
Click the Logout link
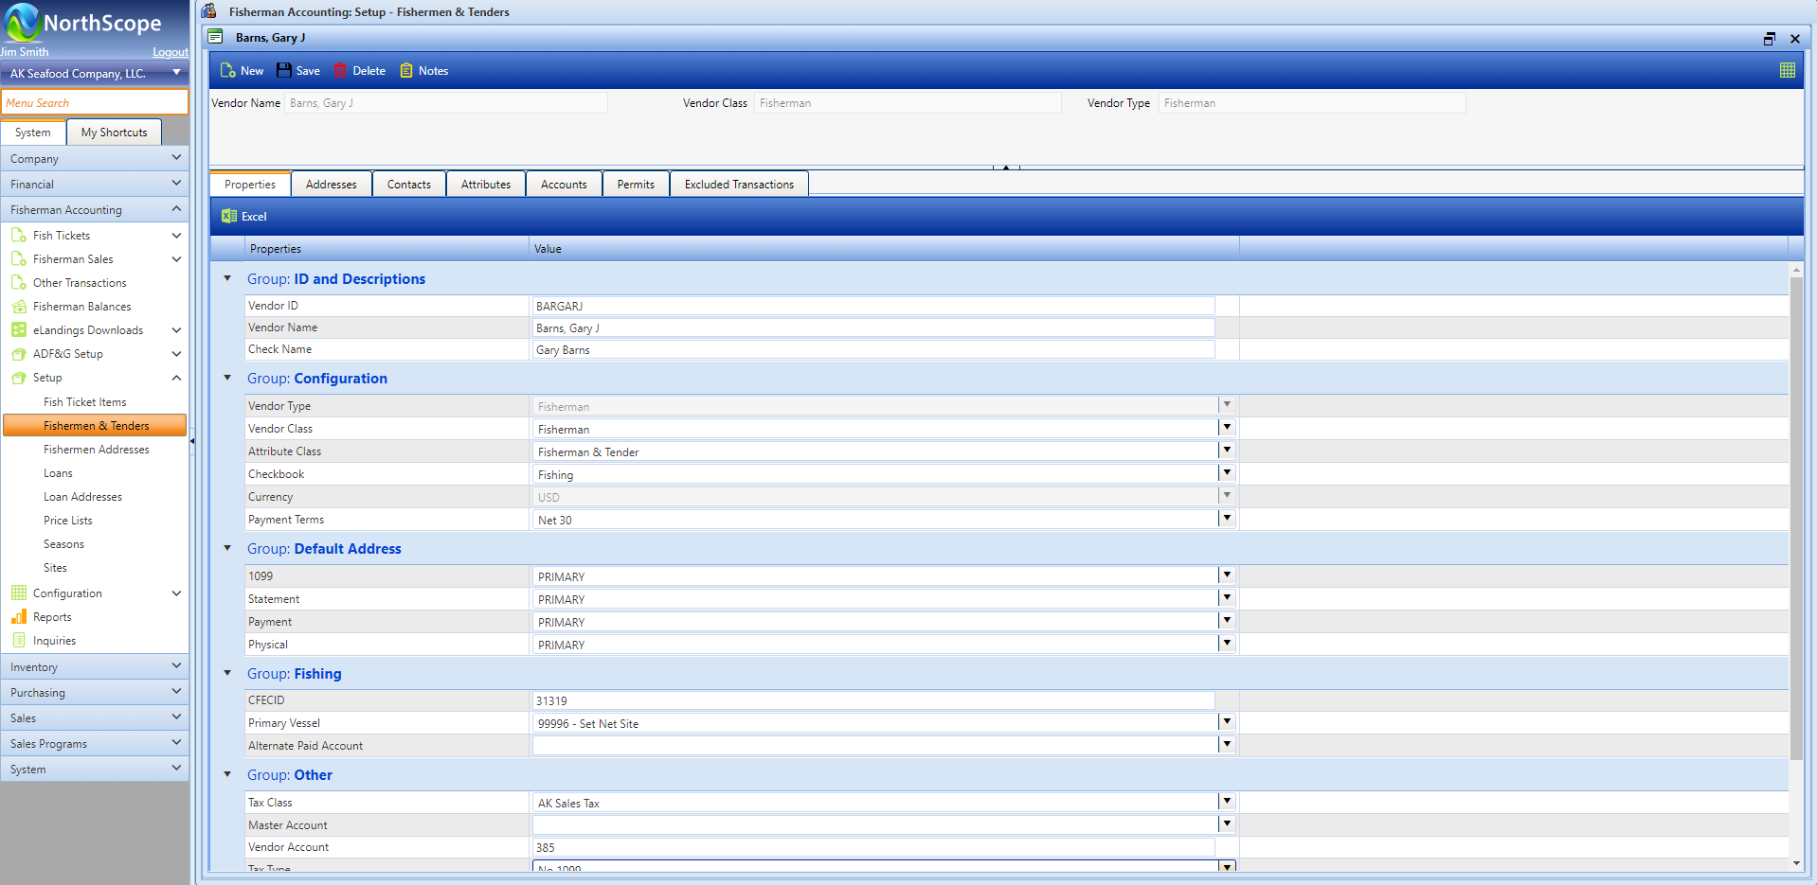(x=171, y=52)
